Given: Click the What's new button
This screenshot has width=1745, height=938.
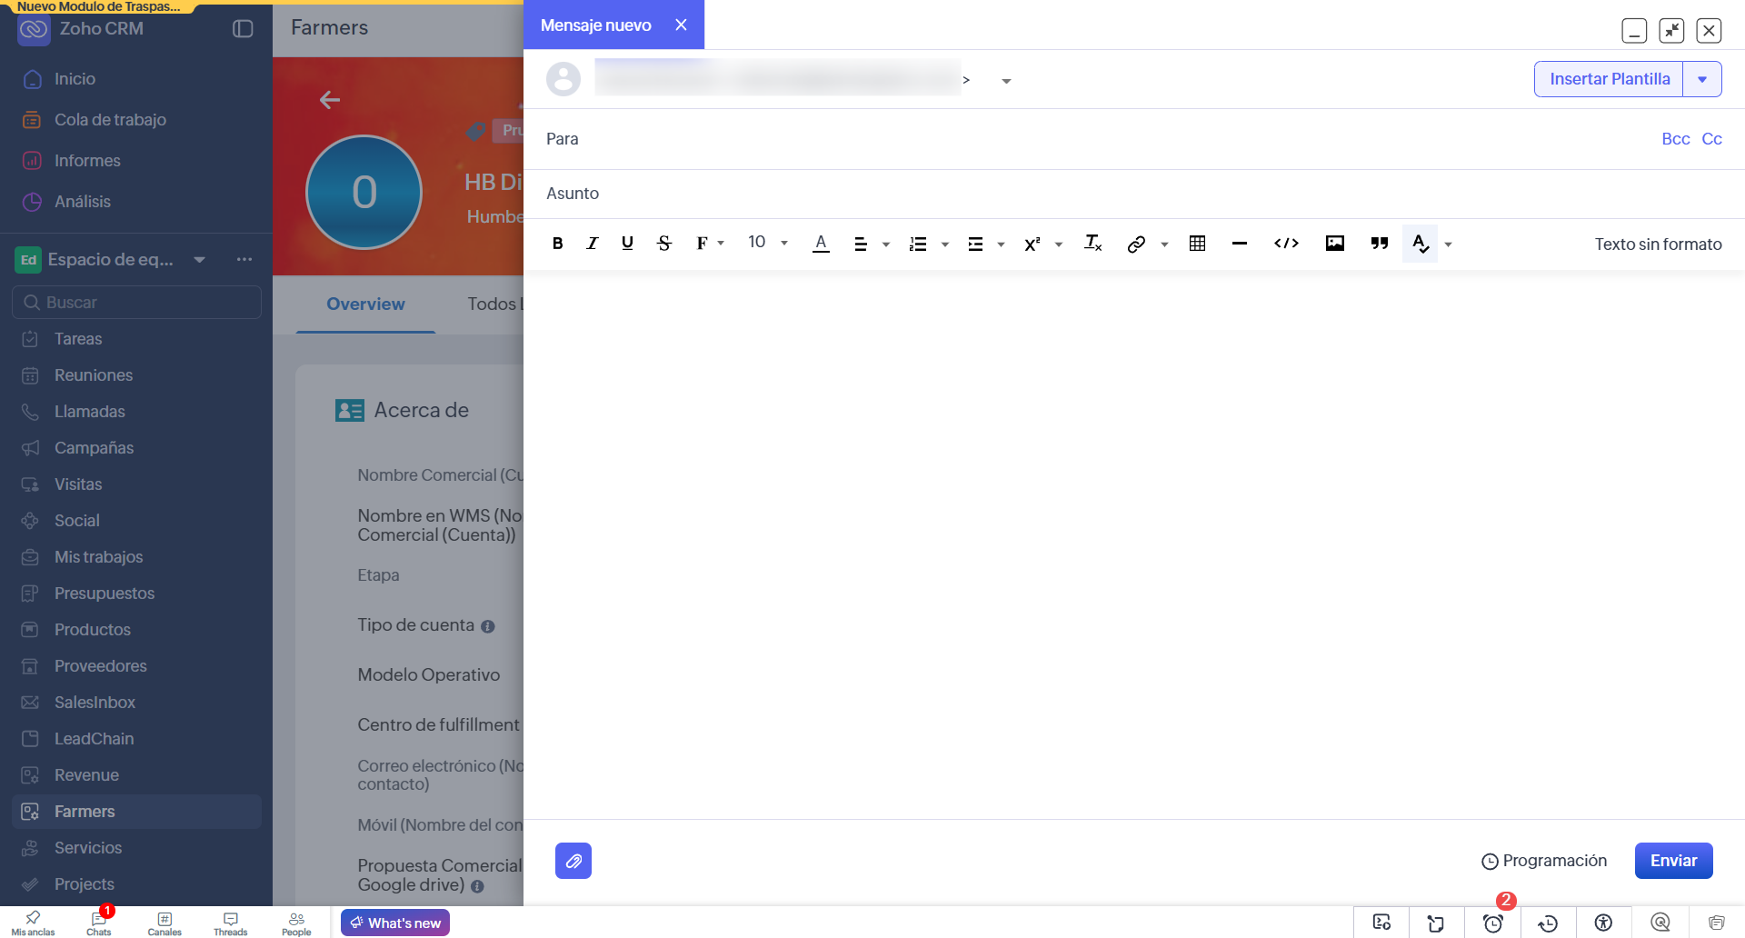Looking at the screenshot, I should 395,923.
